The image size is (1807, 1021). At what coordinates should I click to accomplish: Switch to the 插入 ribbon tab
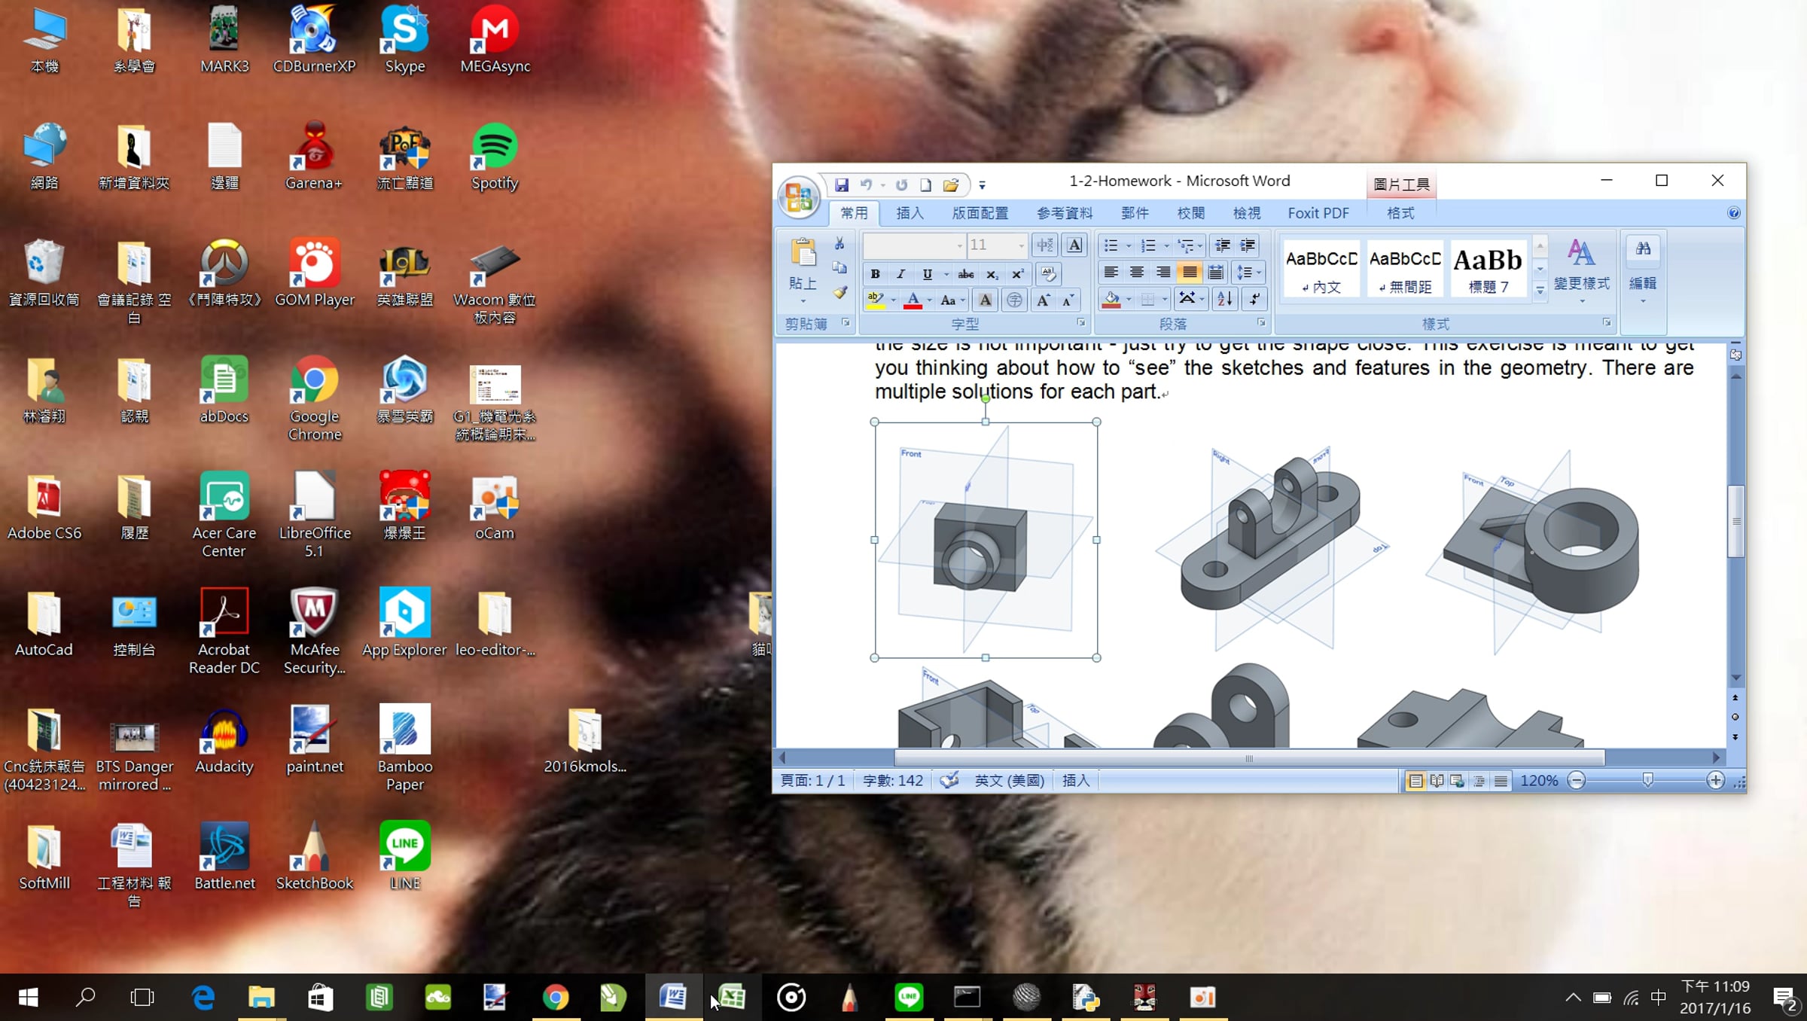click(x=910, y=213)
